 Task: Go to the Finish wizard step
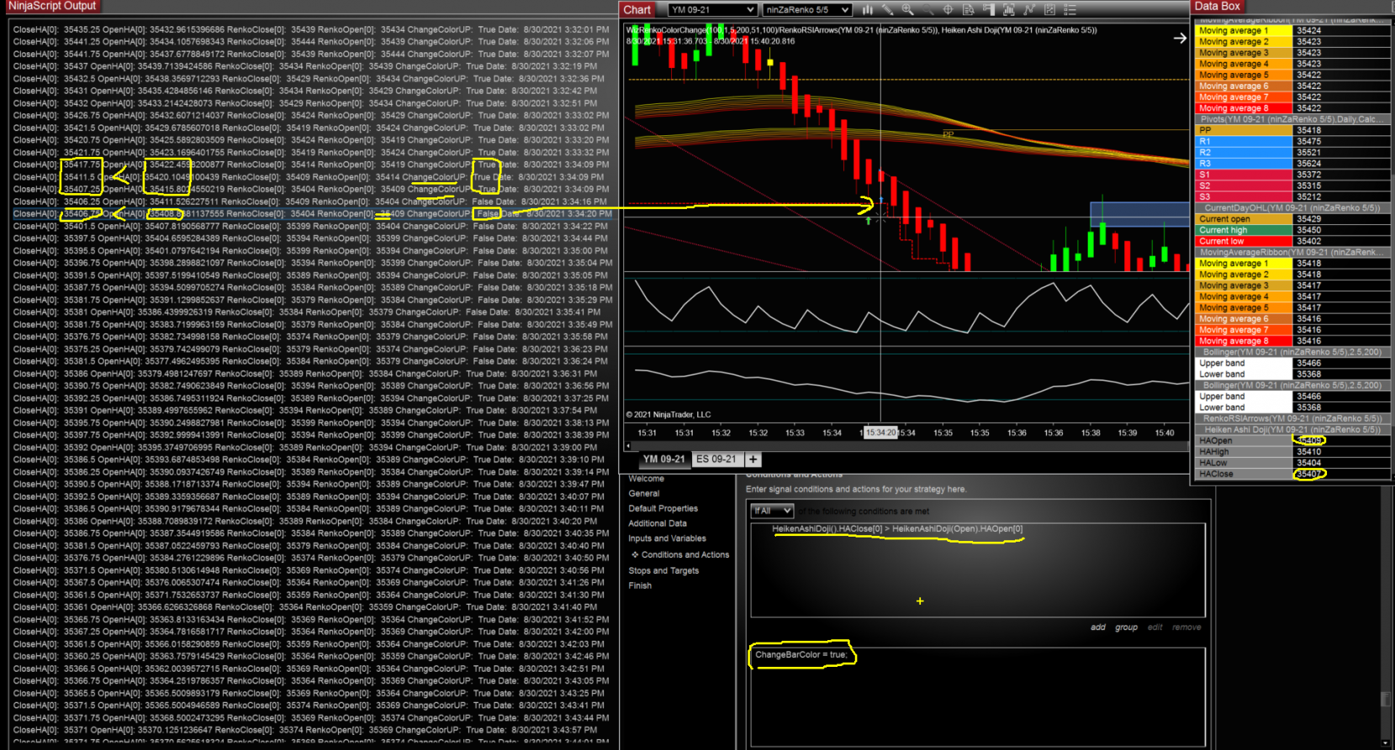tap(640, 586)
